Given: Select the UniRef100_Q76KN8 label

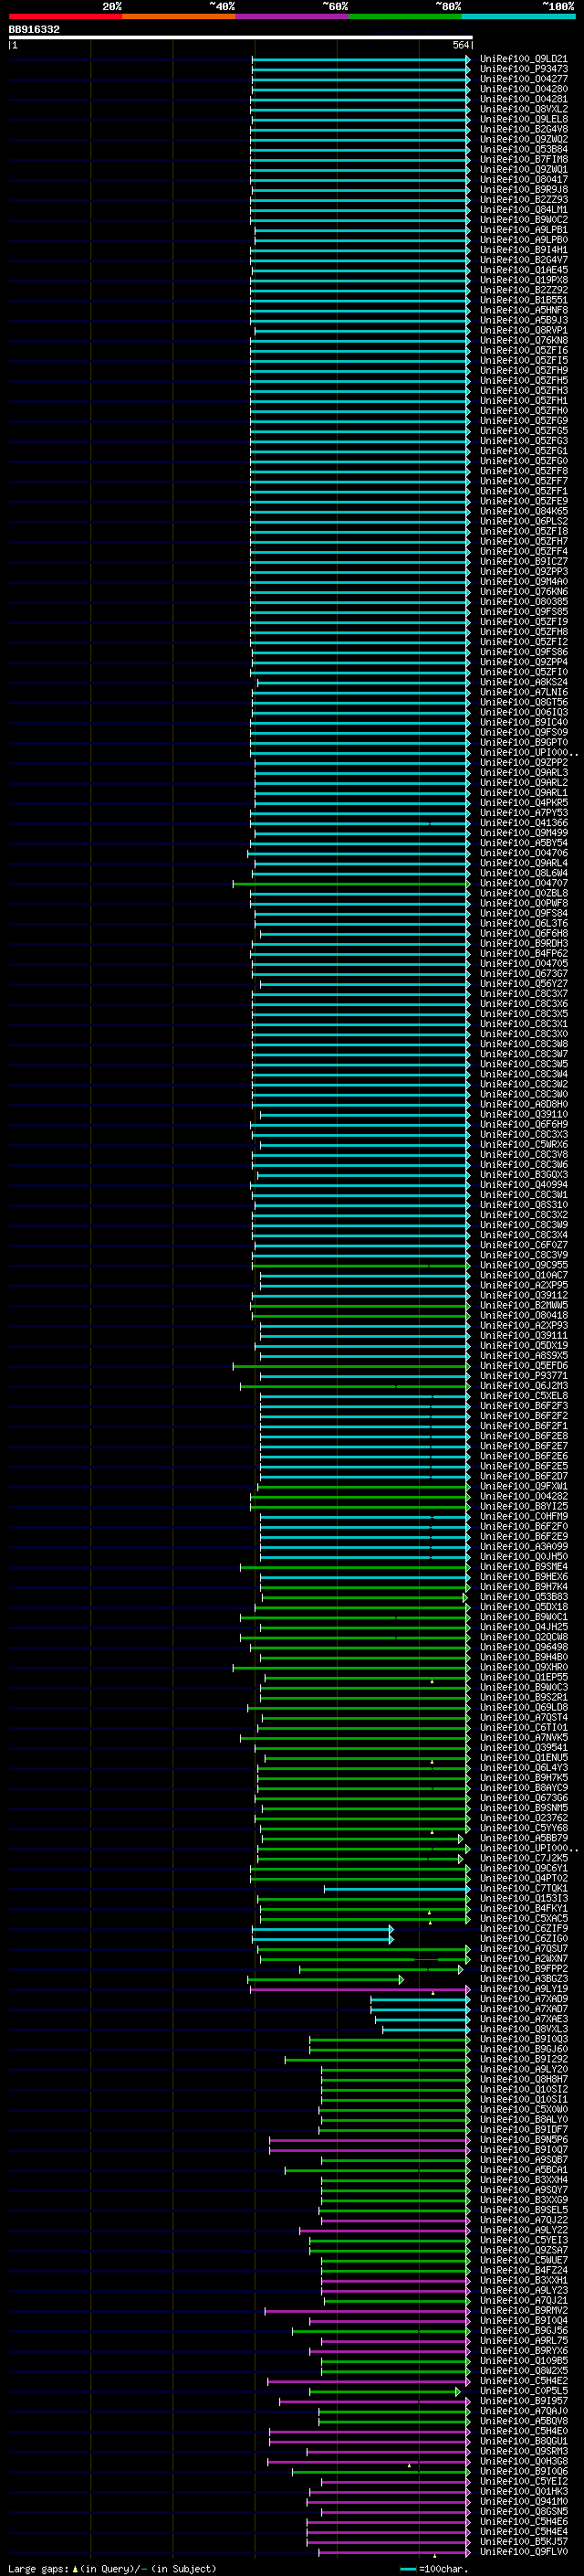Looking at the screenshot, I should pyautogui.click(x=523, y=340).
